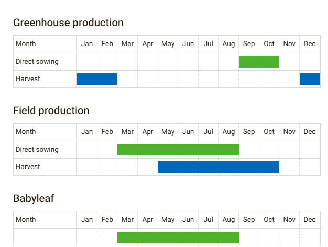Click the Babyleaf section heading

point(34,198)
